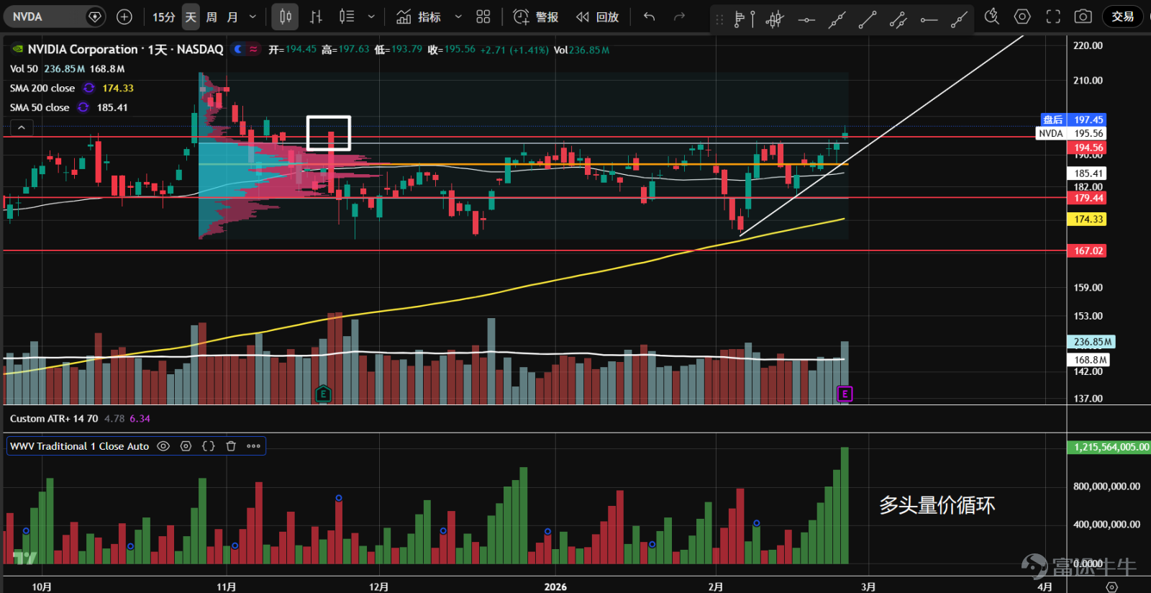This screenshot has height=593, width=1151.
Task: Open chart settings hexagon icon in toolbar
Action: (1022, 17)
